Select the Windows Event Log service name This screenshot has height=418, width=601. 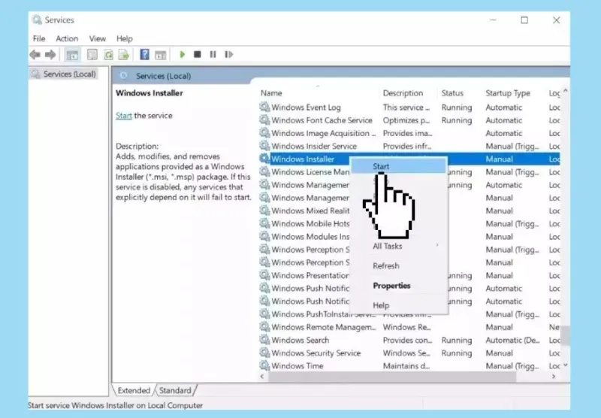click(x=306, y=108)
